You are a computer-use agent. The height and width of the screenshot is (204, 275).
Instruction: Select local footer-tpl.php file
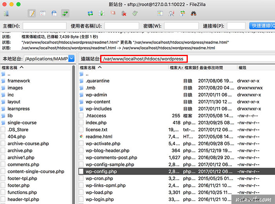[x=22, y=178]
